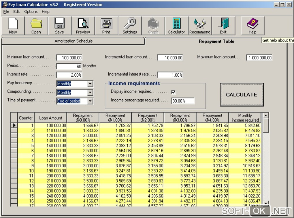Click the Interest rate field showing 2.00%
Viewport: 294px width, 218px height.
pos(69,75)
